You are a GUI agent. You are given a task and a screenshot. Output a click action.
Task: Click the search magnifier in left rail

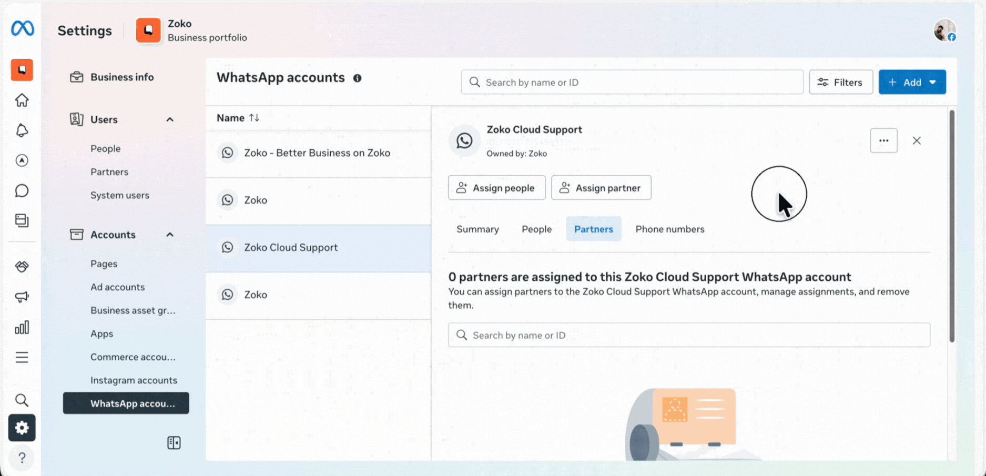click(x=22, y=400)
